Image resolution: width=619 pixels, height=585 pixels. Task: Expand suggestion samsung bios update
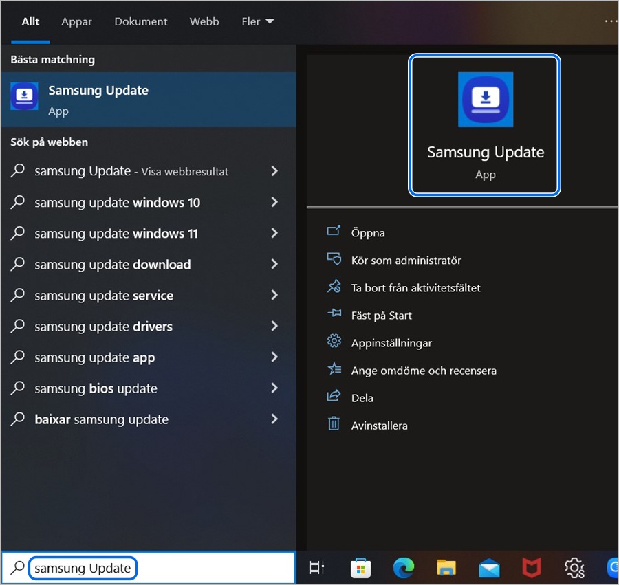pos(274,388)
